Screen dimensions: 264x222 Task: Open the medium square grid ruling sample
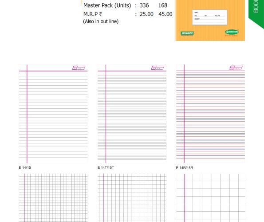[x=132, y=198]
